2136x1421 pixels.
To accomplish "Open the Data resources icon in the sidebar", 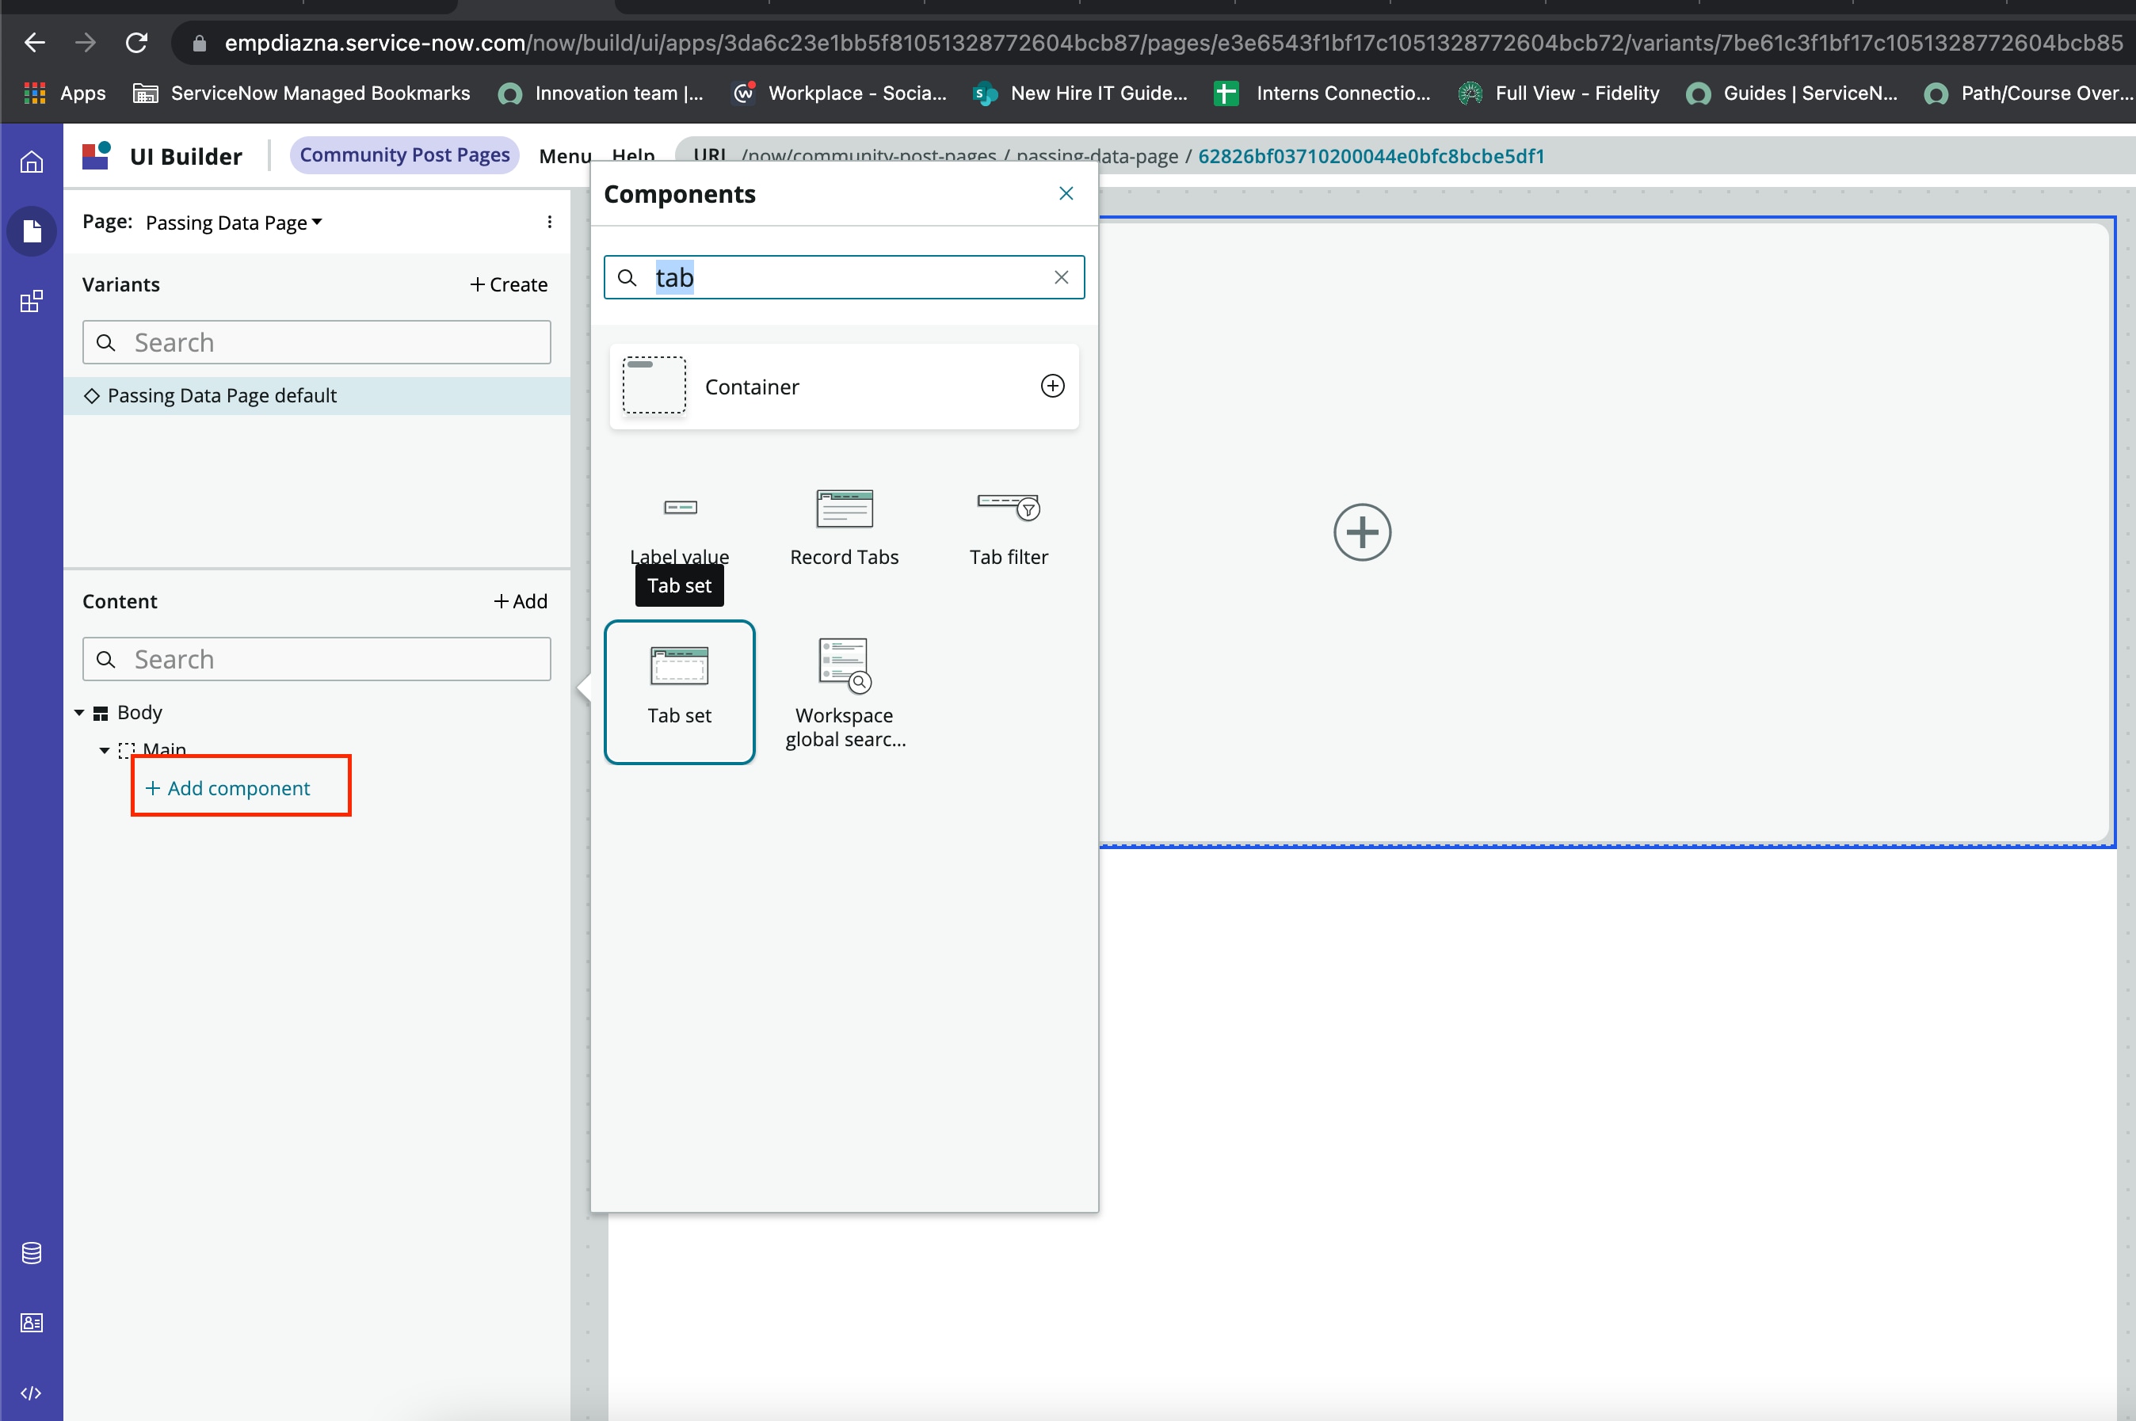I will [31, 1253].
